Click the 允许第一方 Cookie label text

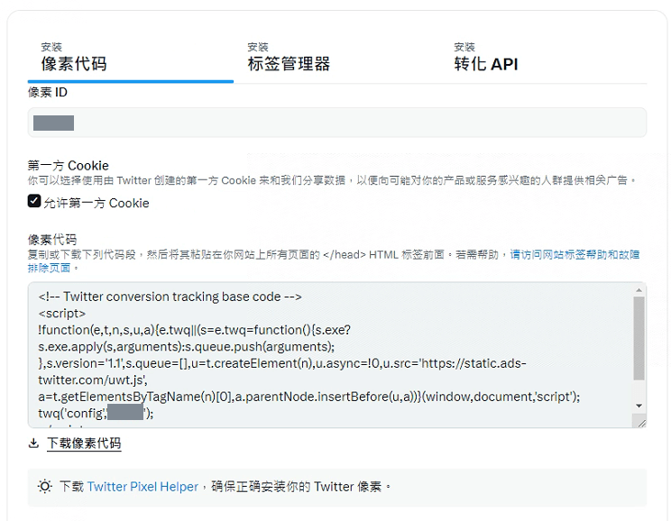[x=97, y=203]
